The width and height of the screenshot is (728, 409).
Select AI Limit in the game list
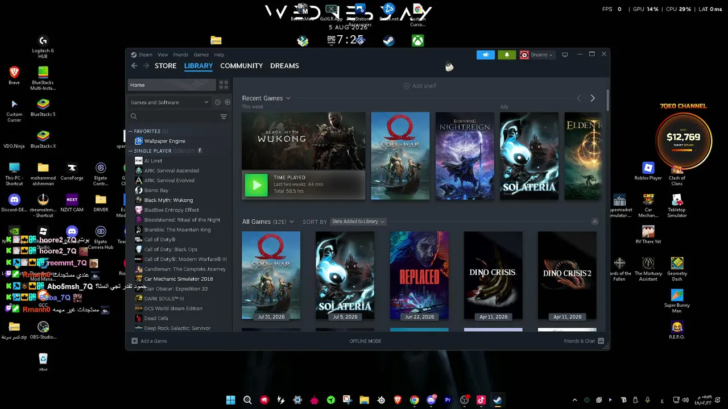153,161
